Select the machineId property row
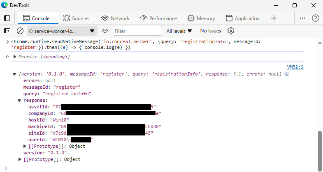323x172 pixels. point(95,126)
